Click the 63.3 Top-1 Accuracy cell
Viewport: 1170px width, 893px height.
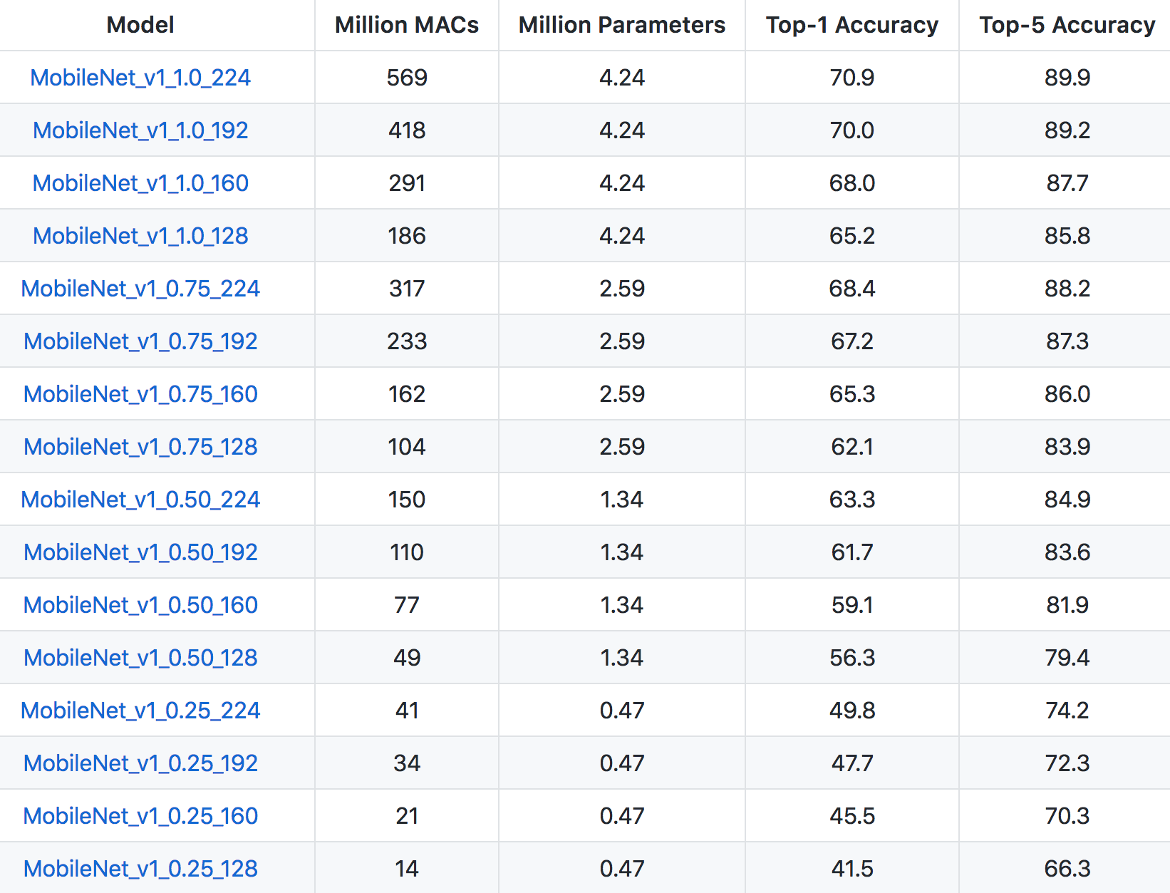(852, 500)
